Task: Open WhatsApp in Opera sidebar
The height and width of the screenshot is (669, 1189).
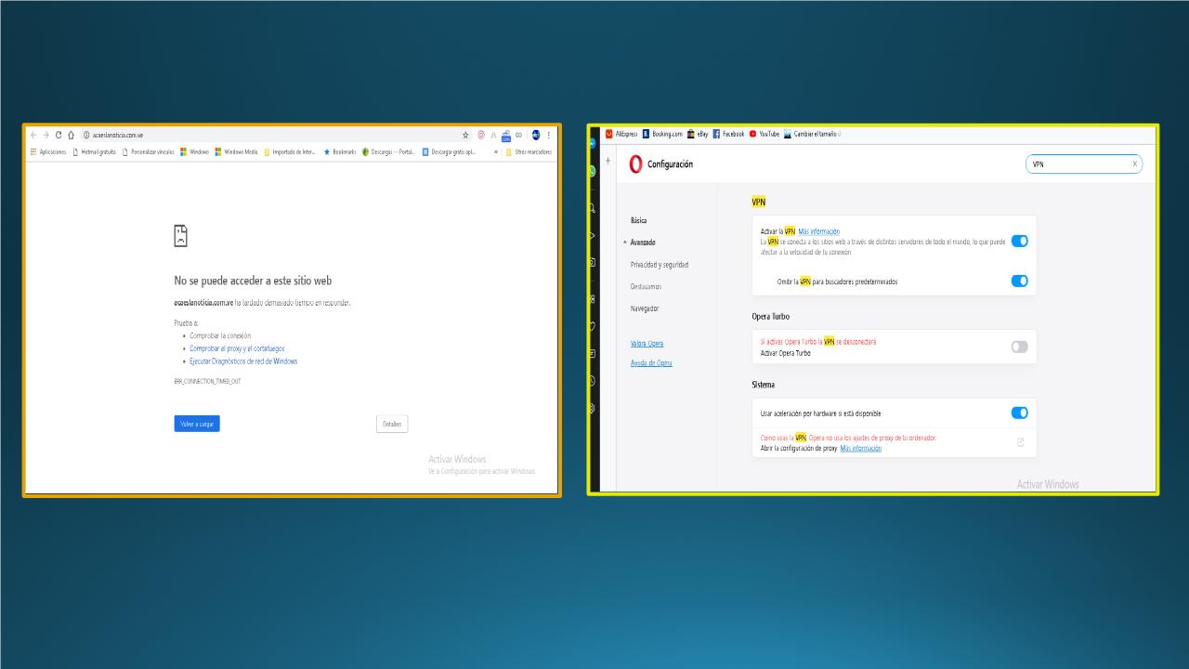Action: pos(593,171)
